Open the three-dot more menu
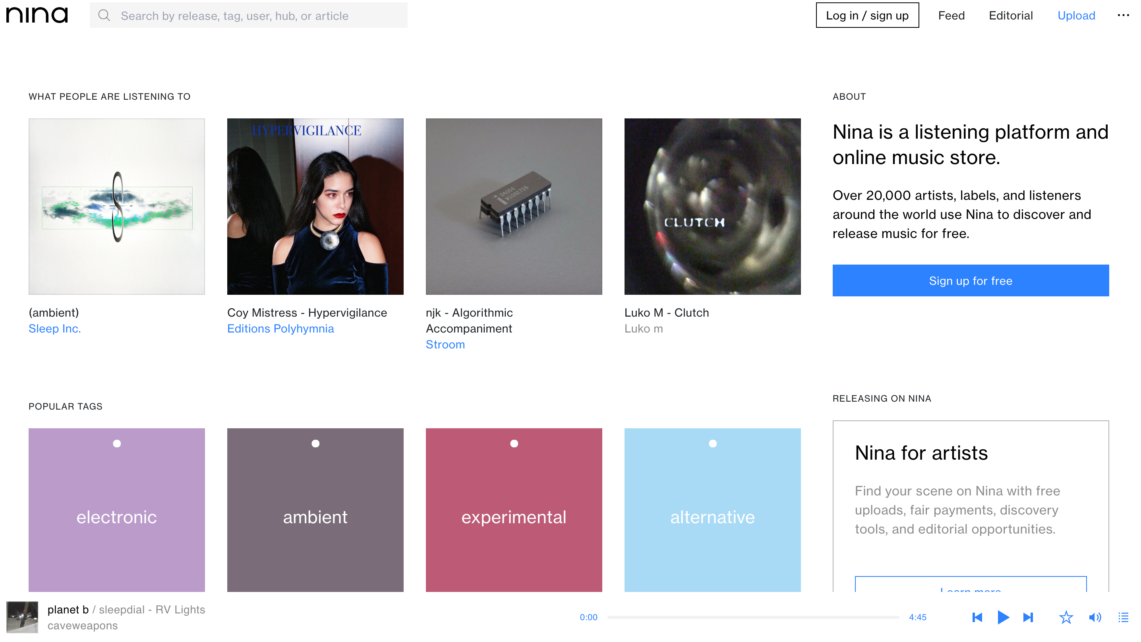 click(1123, 15)
